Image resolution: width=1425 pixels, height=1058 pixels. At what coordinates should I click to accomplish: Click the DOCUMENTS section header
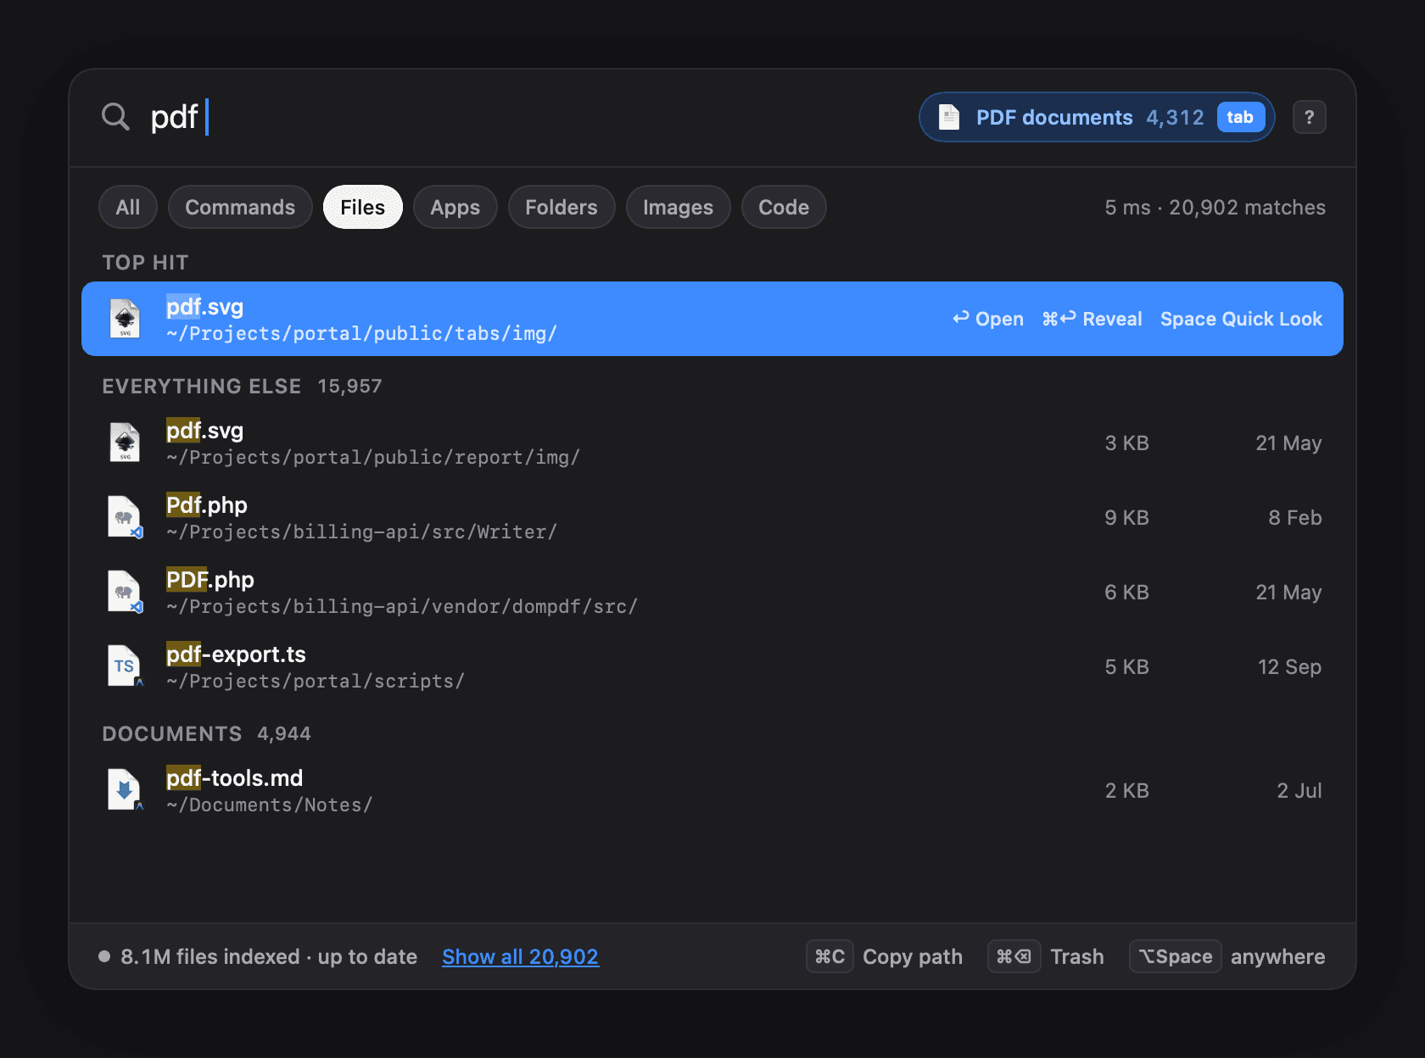pyautogui.click(x=172, y=733)
